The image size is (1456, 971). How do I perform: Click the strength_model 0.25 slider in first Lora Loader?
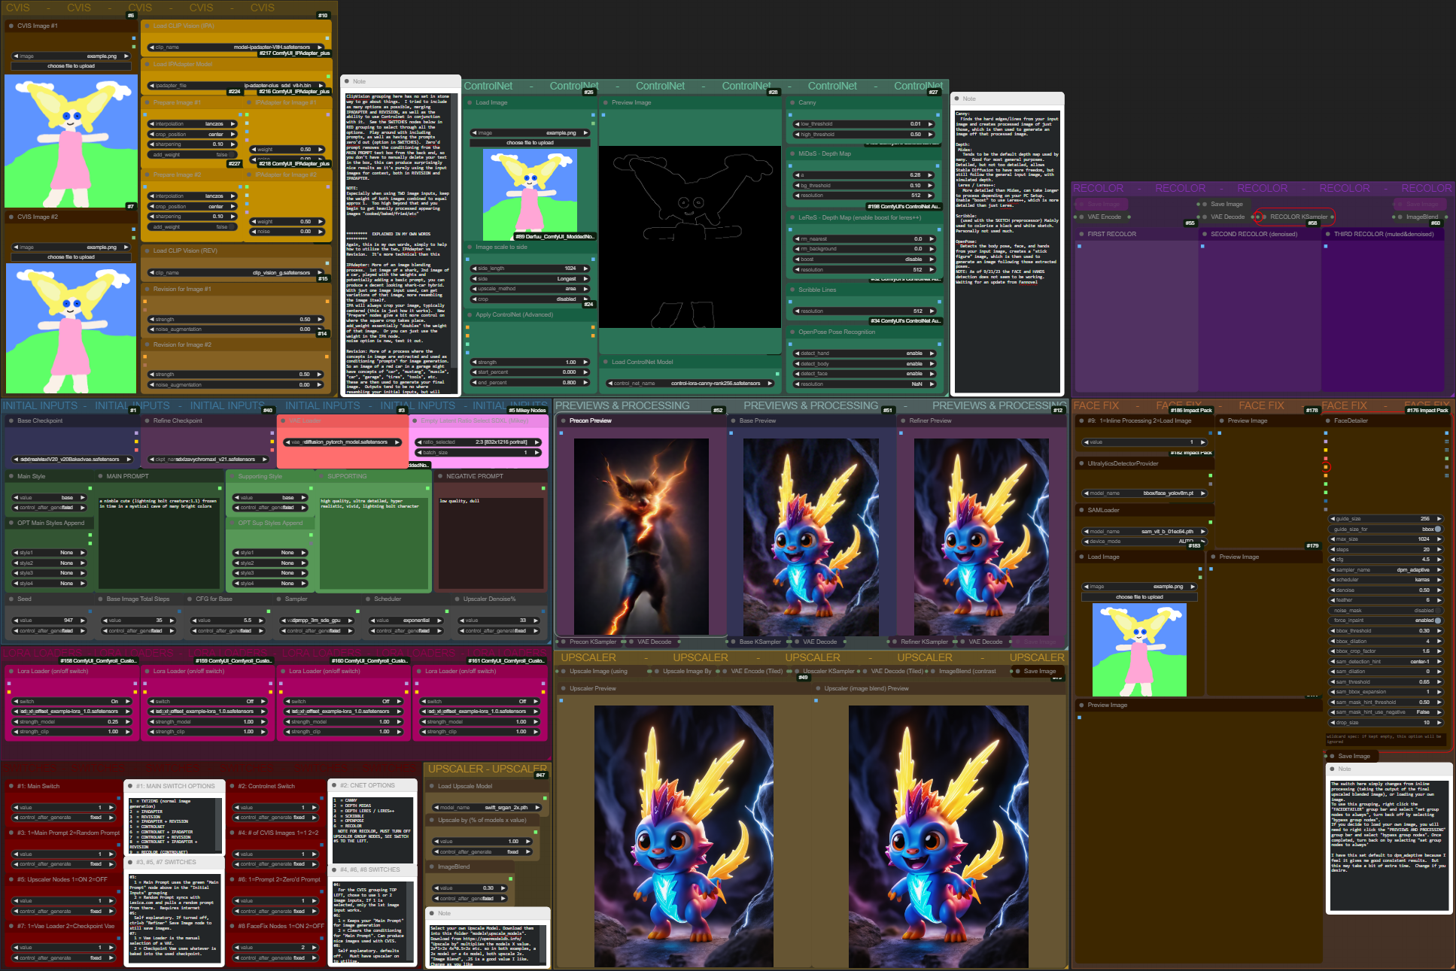tap(71, 721)
